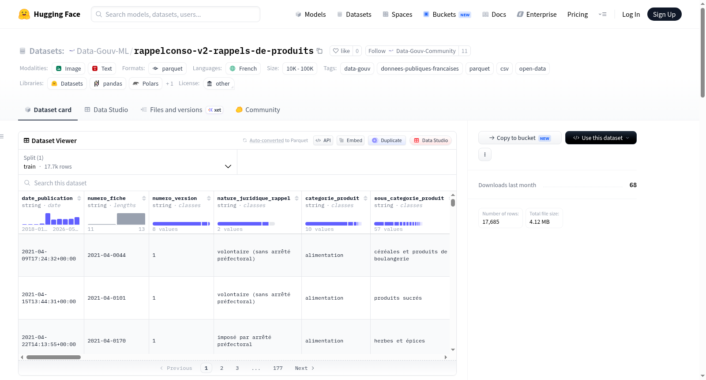This screenshot has width=706, height=380.
Task: Click the Dataset Viewer table icon
Action: click(26, 141)
